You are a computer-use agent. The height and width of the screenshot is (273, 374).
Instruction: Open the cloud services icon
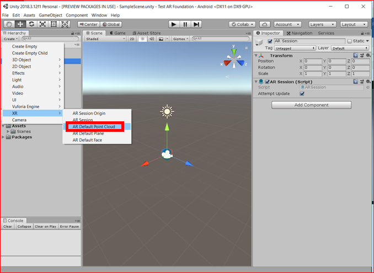click(x=265, y=24)
